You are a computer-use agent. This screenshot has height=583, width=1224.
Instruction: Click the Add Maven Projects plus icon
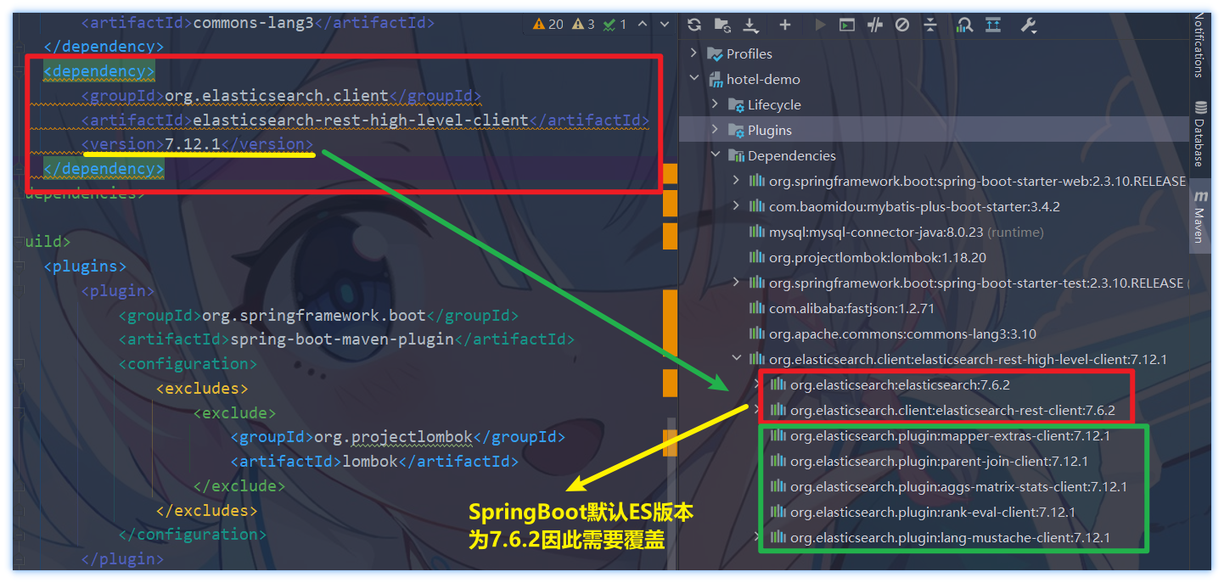[x=784, y=25]
